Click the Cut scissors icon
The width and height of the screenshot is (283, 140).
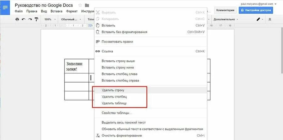coord(98,12)
